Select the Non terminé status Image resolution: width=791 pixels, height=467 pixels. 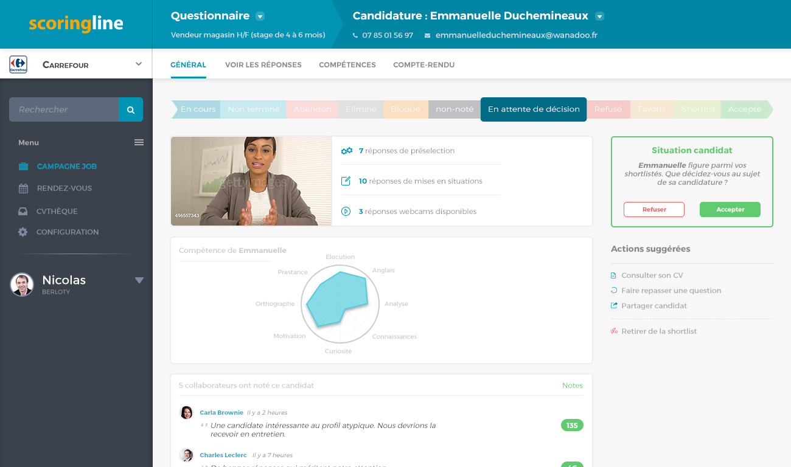[253, 109]
